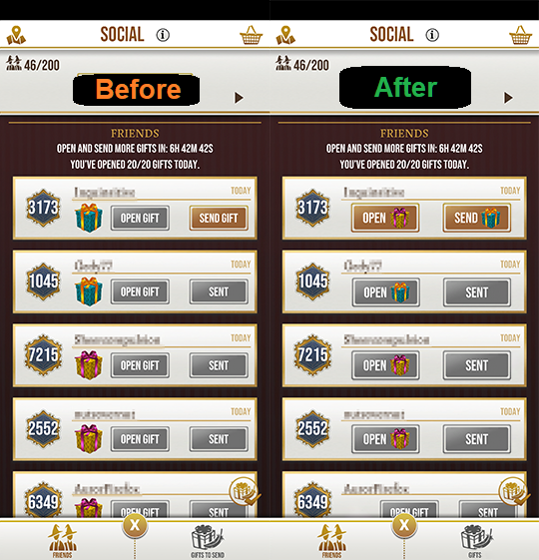Screen dimensions: 539x560
Task: Open the shop basket icon in After panel
Action: pos(520,35)
